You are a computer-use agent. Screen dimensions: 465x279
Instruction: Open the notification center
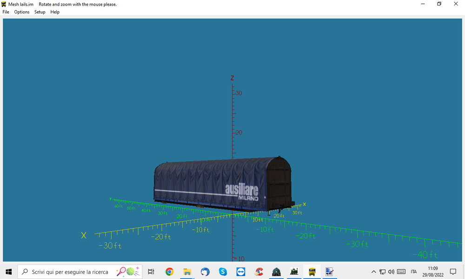(x=453, y=272)
